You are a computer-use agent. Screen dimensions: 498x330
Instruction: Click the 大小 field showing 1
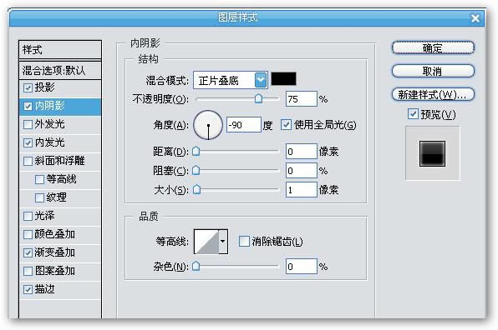tap(302, 189)
